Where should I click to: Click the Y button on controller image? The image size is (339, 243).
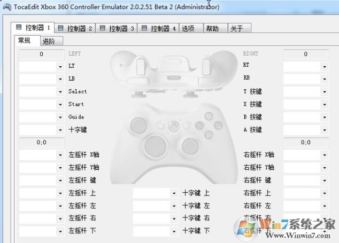tap(209, 116)
